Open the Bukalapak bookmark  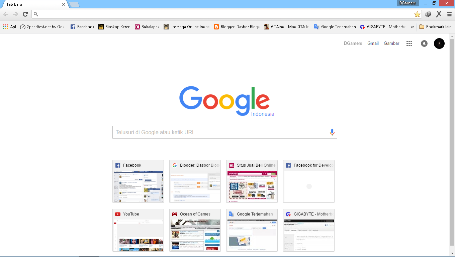[x=147, y=27]
